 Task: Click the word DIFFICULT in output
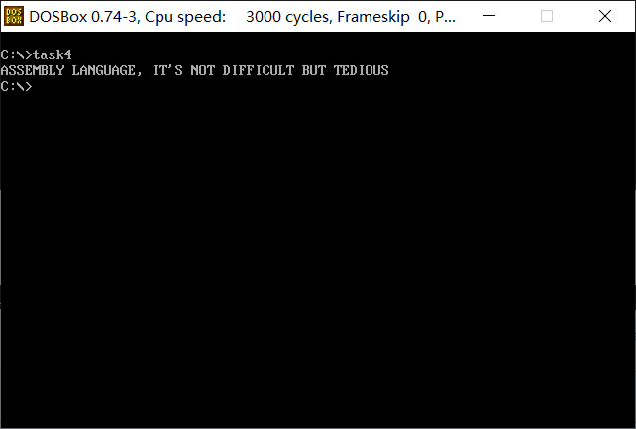pos(259,70)
